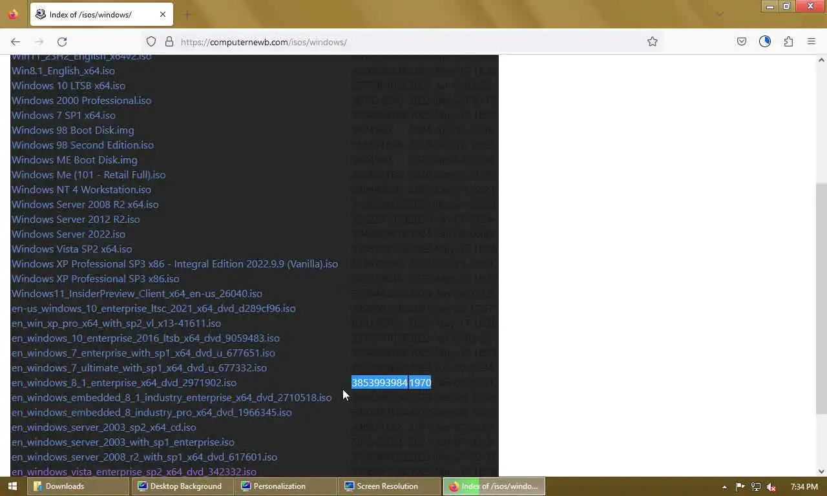Reload the current page
827x496 pixels.
(62, 41)
